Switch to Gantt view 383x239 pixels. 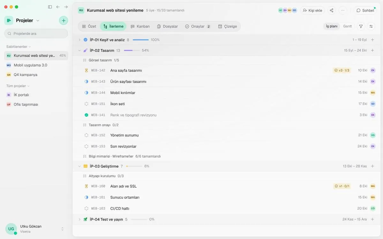(348, 26)
